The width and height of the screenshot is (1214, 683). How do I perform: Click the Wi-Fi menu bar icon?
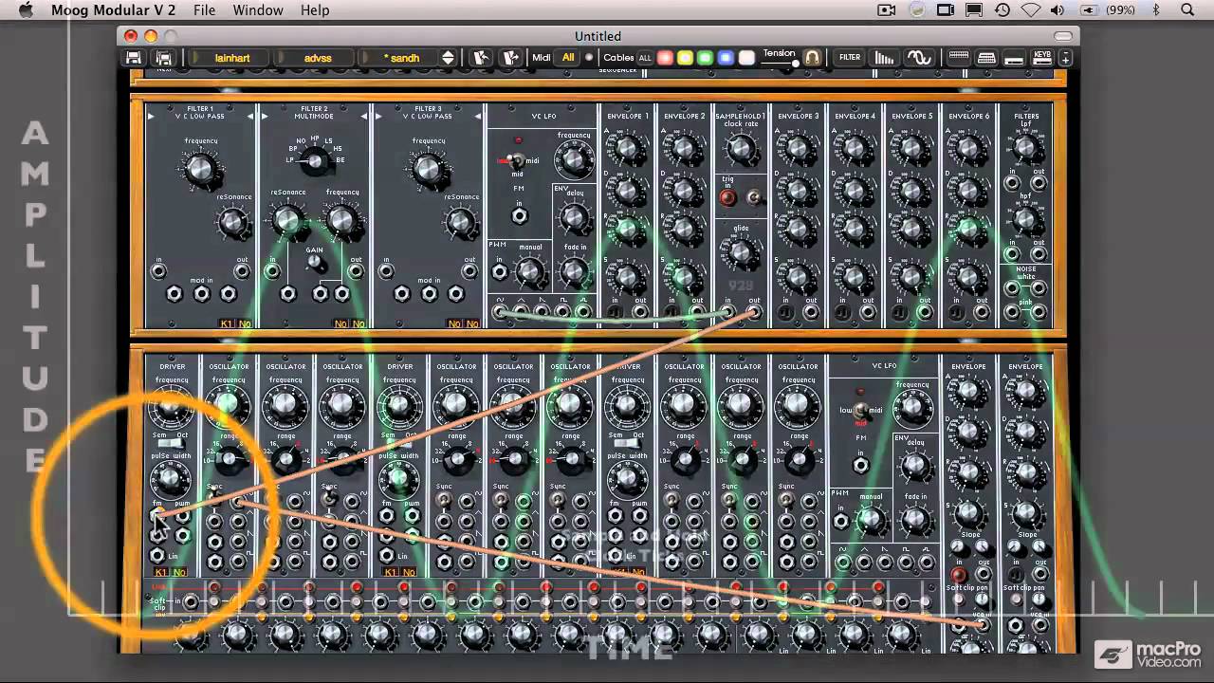1031,9
